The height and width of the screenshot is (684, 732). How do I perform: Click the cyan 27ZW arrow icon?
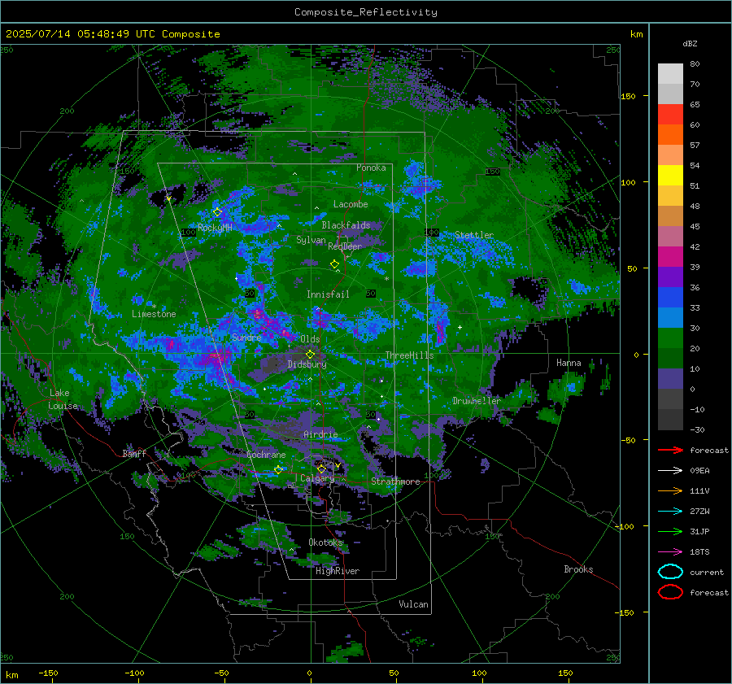pos(670,512)
